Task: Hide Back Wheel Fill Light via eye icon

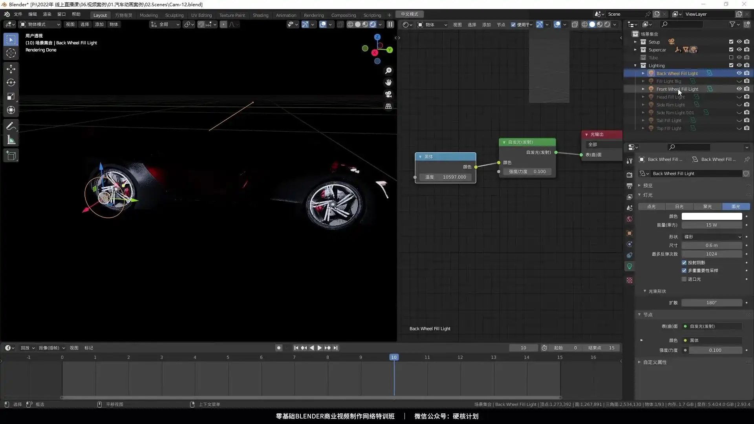Action: click(x=739, y=73)
